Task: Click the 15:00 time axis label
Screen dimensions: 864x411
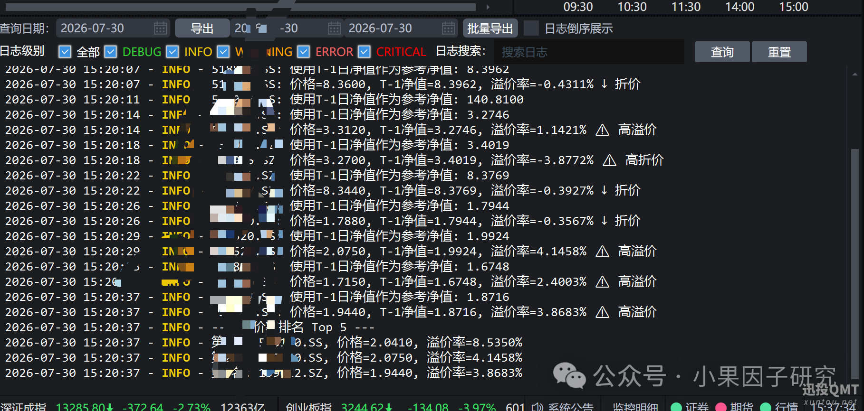Action: tap(794, 7)
